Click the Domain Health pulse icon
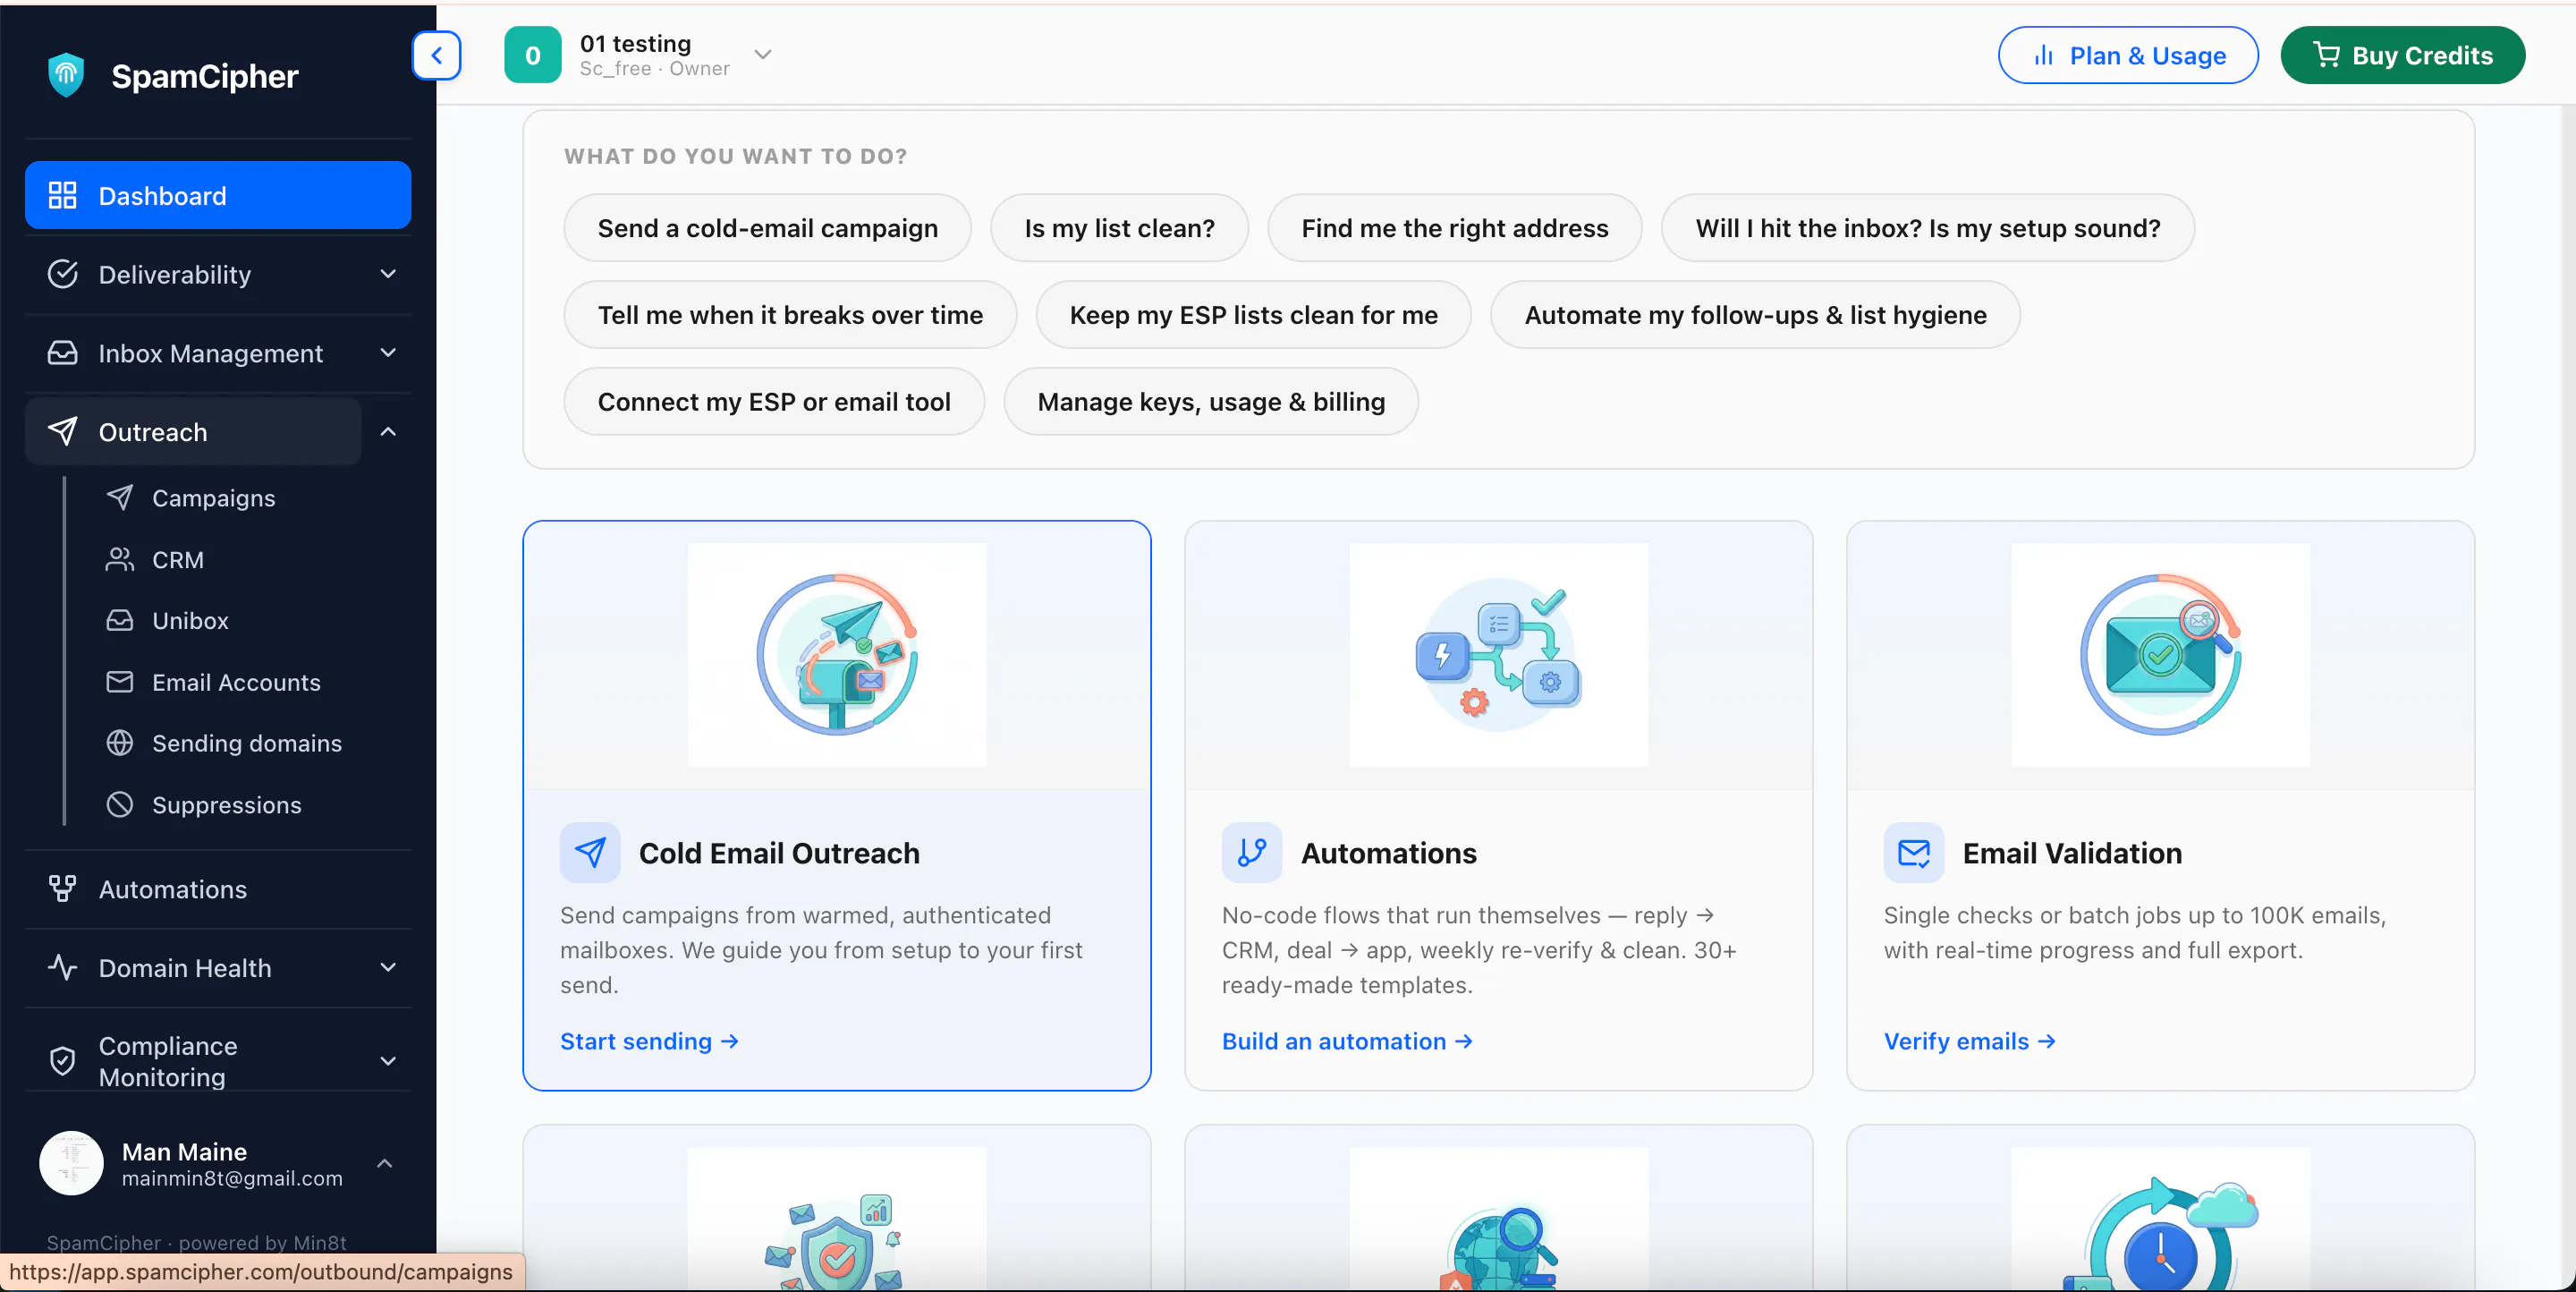Image resolution: width=2576 pixels, height=1292 pixels. pos(62,968)
